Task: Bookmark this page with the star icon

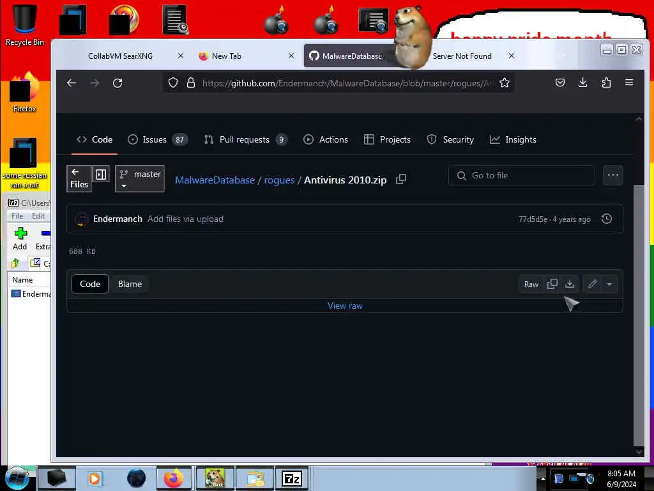Action: point(505,82)
